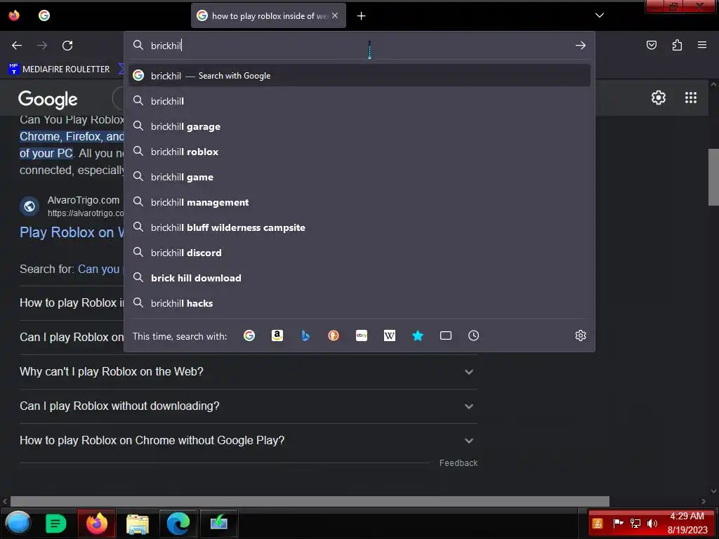Reload the current page
Viewport: 719px width, 539px height.
coord(67,46)
